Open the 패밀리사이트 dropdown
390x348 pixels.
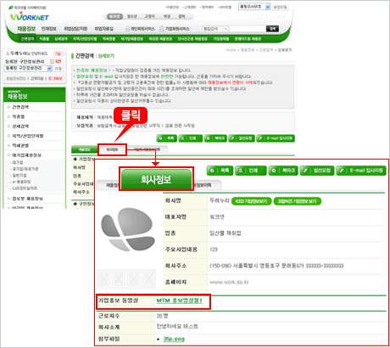(x=254, y=7)
